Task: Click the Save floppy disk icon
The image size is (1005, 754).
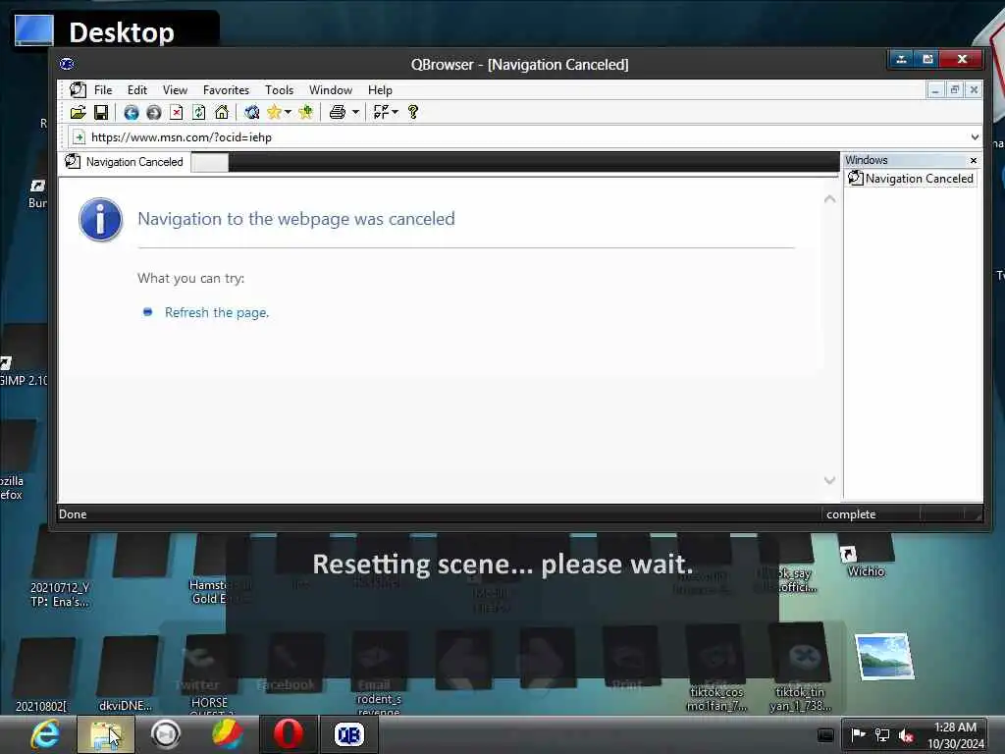Action: point(101,112)
